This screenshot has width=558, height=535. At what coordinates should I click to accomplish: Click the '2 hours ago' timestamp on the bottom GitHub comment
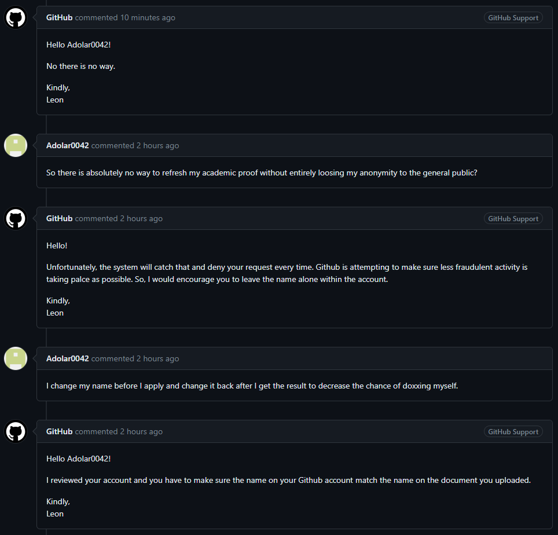coord(141,431)
